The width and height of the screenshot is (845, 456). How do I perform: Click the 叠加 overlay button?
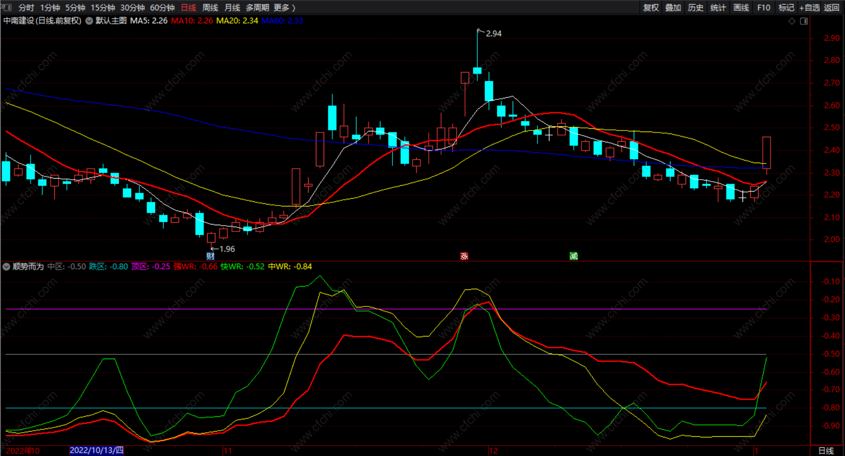(673, 8)
